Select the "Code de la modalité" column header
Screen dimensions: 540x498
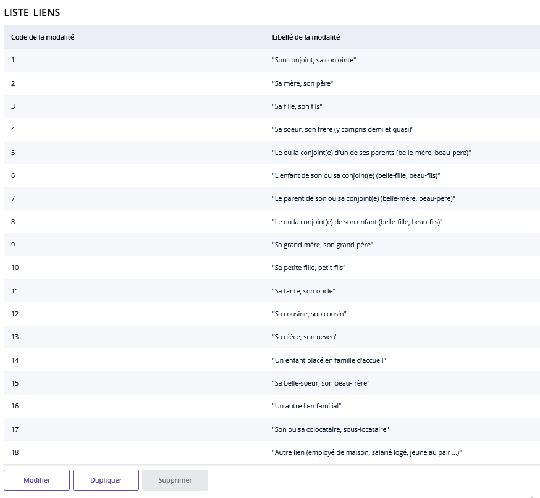point(43,37)
